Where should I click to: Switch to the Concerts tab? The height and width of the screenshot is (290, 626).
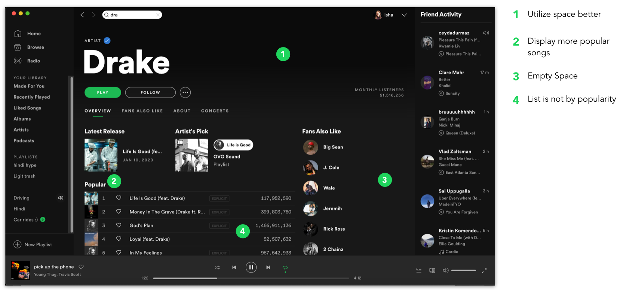click(215, 111)
